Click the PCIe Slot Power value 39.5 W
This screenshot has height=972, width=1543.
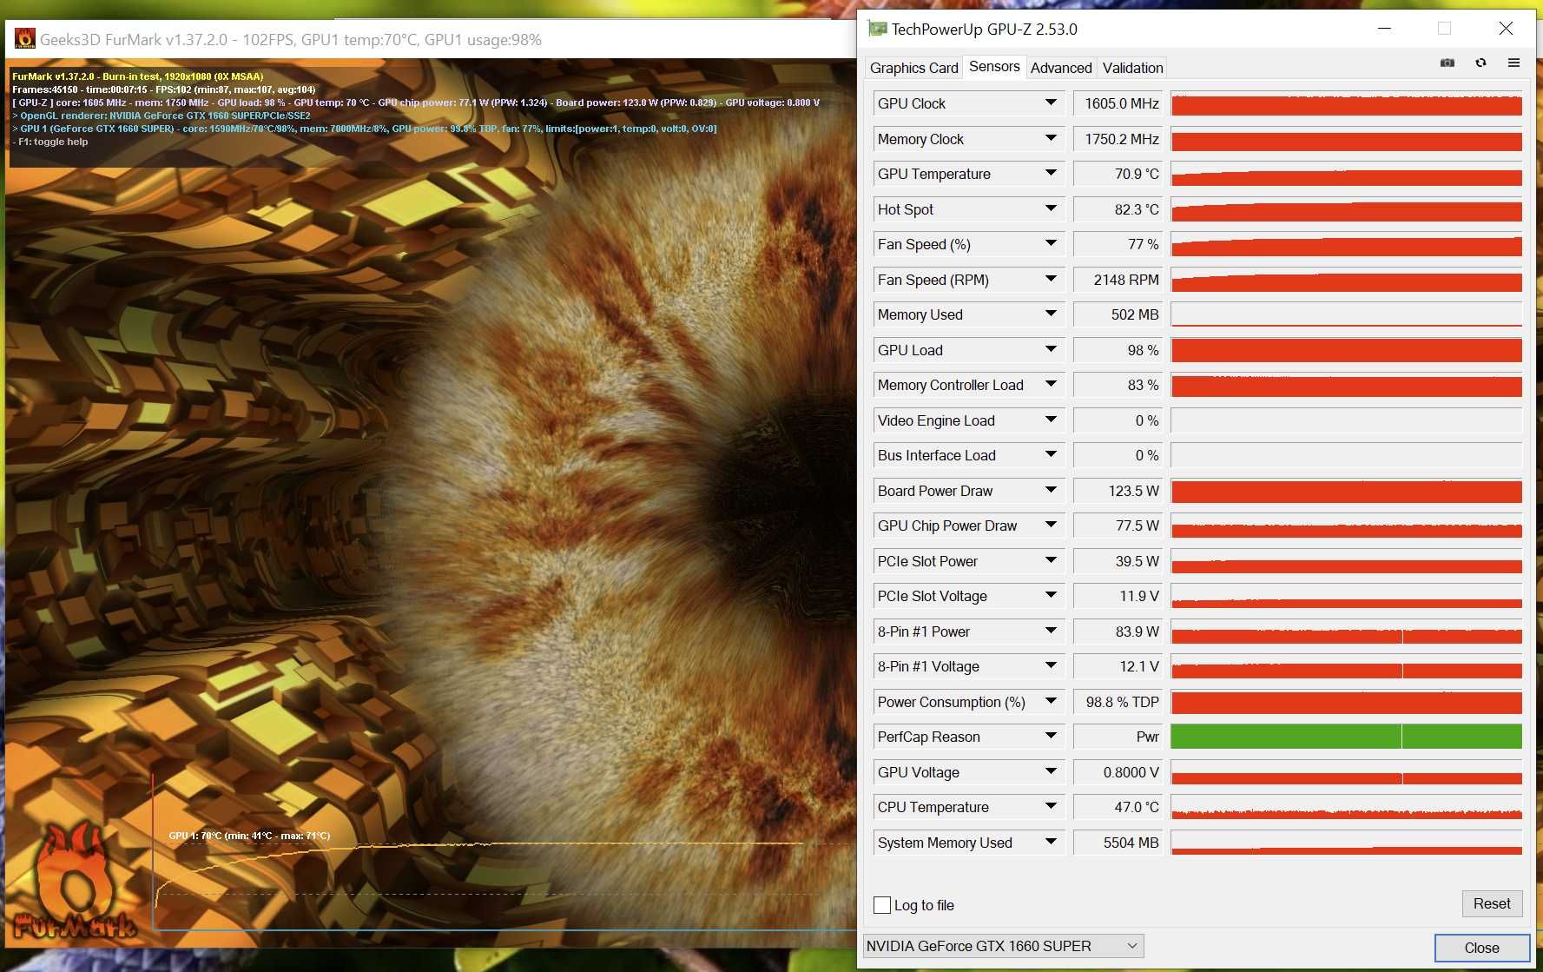(x=1119, y=561)
